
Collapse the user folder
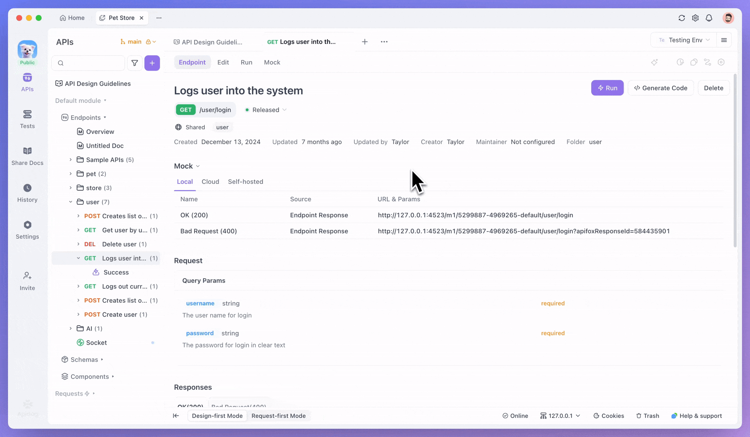point(70,202)
